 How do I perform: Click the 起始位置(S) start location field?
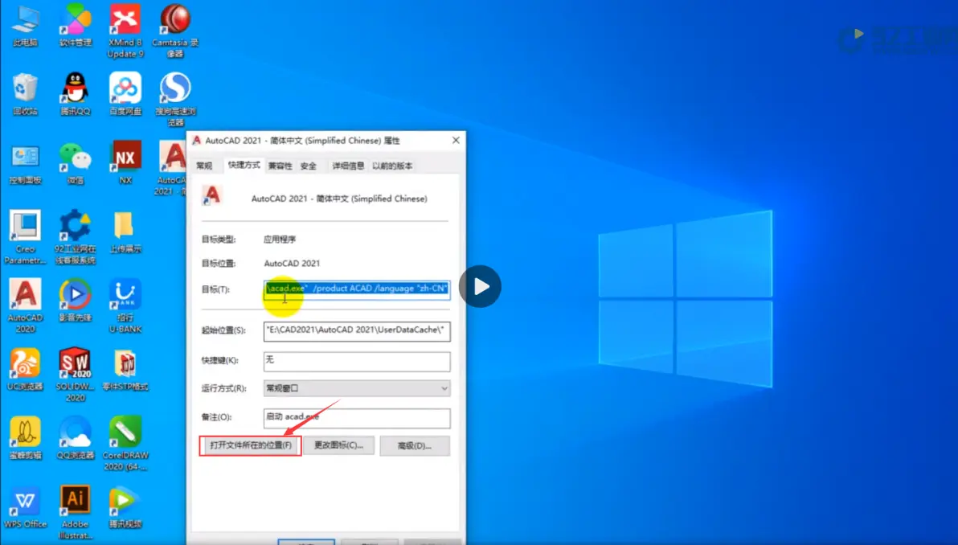357,330
